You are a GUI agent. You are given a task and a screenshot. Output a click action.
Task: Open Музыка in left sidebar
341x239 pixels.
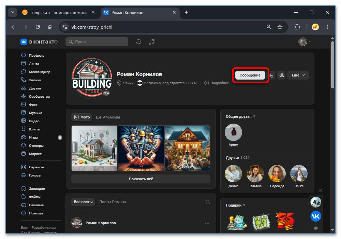click(x=32, y=113)
